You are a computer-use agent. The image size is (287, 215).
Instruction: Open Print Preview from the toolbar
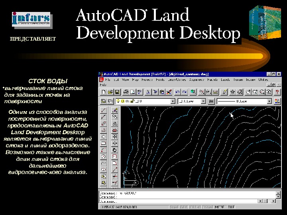(133, 92)
